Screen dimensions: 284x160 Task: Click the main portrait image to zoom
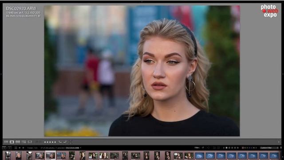pyautogui.click(x=142, y=71)
